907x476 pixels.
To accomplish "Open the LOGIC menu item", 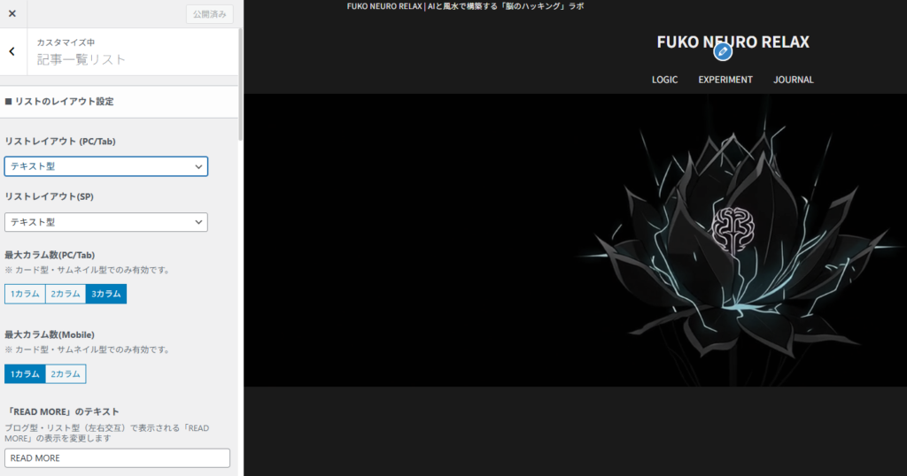I will pos(664,80).
